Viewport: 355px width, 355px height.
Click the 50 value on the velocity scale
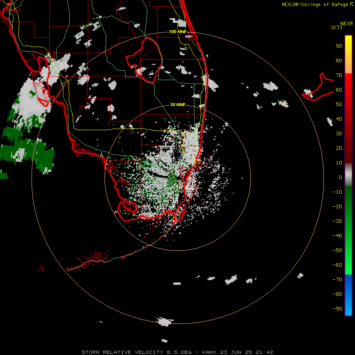339,105
